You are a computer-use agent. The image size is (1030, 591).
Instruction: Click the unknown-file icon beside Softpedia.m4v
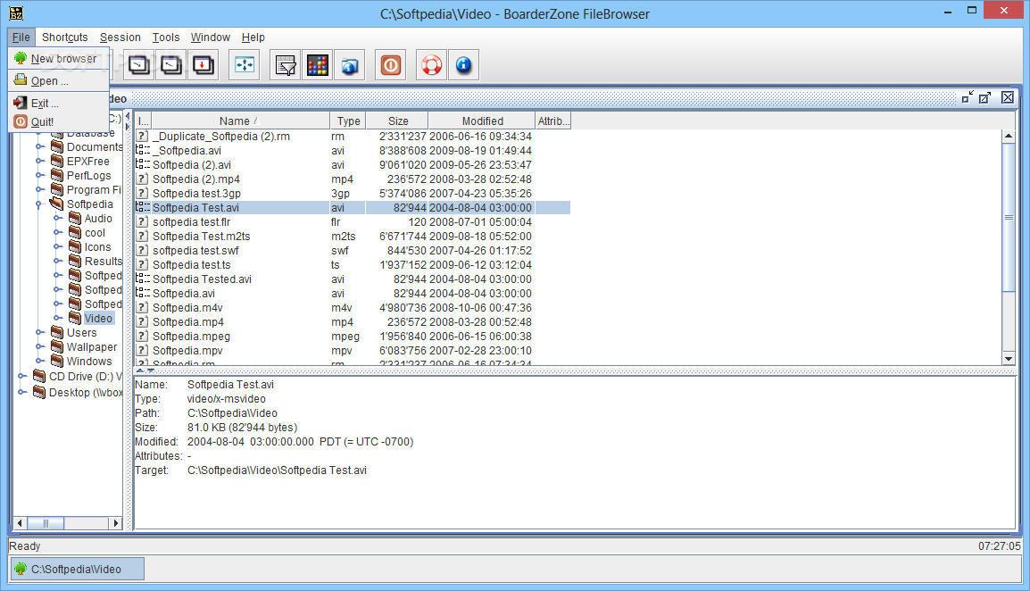click(x=142, y=308)
